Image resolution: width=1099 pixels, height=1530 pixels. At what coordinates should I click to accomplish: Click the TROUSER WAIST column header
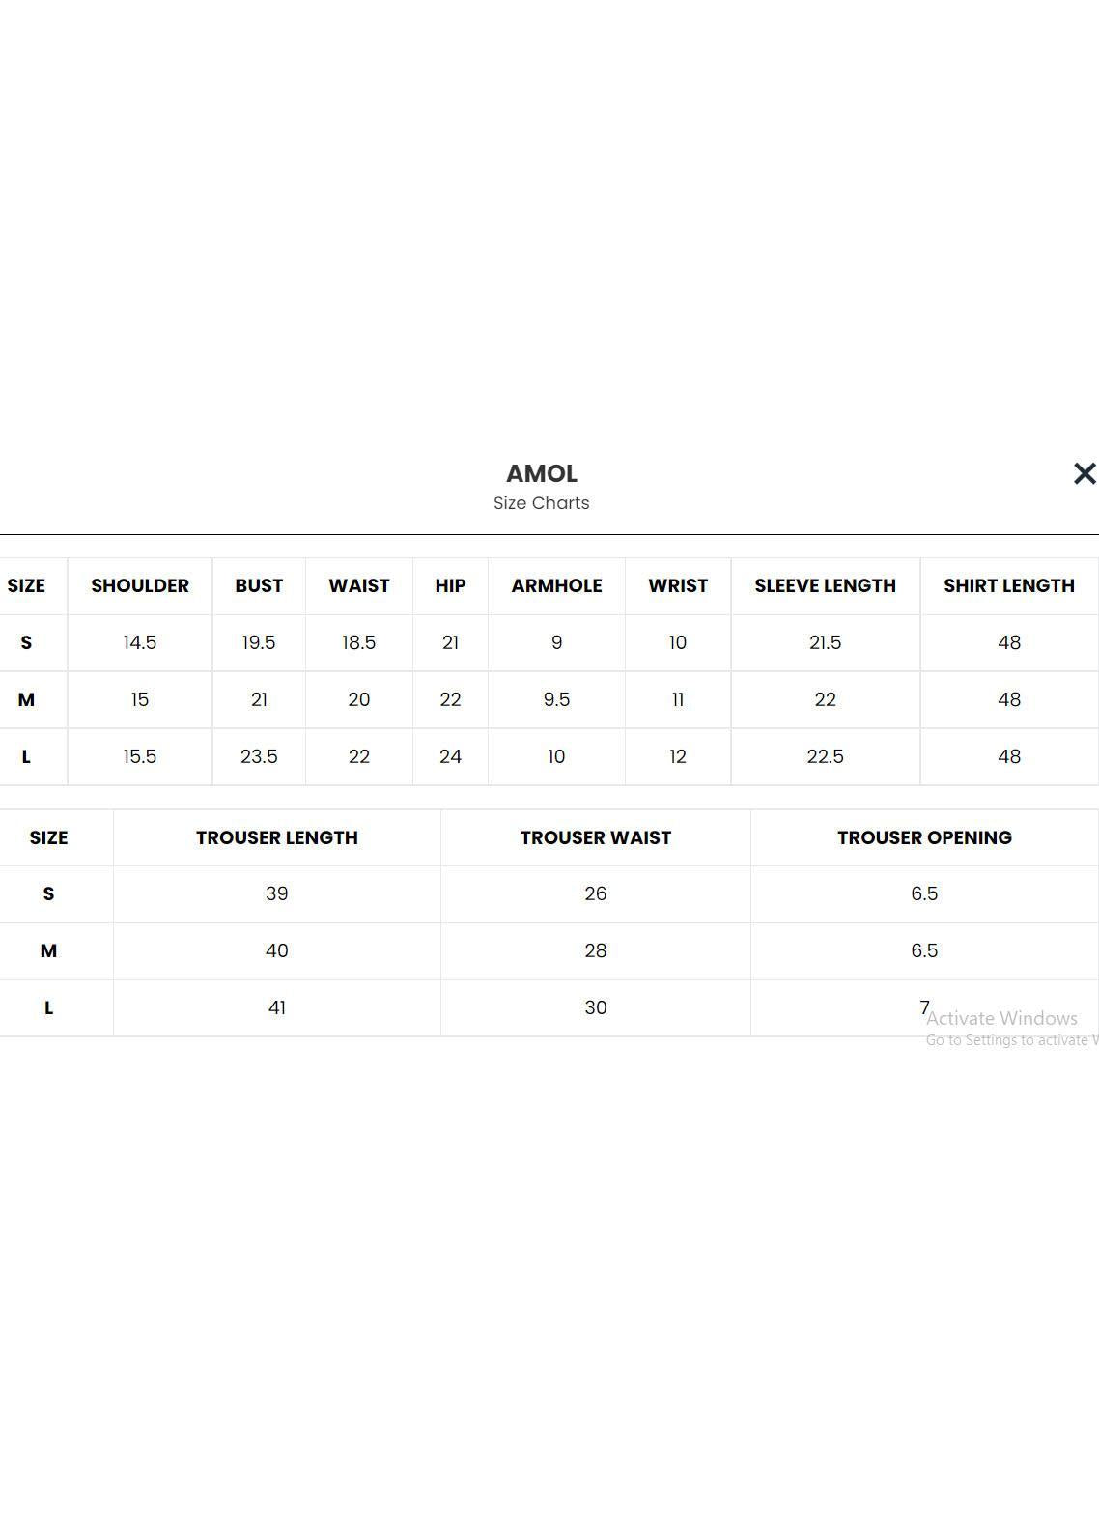[x=595, y=837]
